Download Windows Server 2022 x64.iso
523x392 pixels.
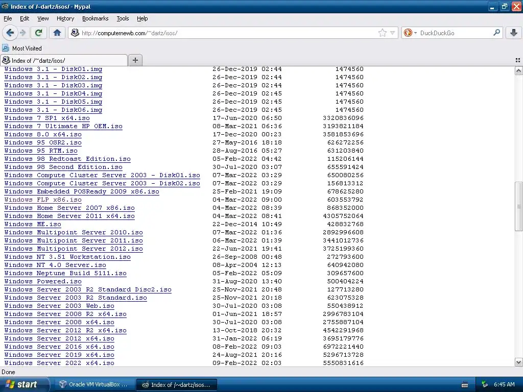pyautogui.click(x=59, y=363)
